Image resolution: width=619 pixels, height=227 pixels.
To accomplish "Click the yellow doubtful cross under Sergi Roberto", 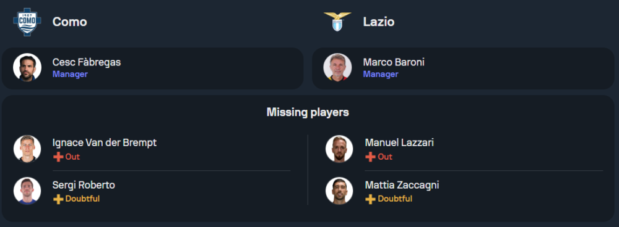I will [x=58, y=199].
